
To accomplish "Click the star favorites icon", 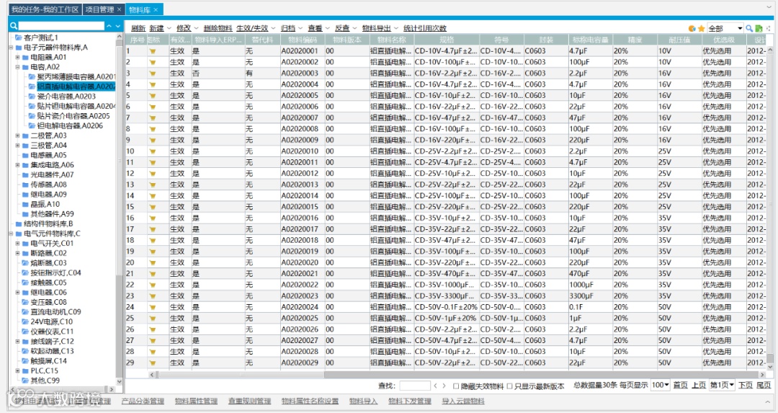I will pyautogui.click(x=701, y=29).
